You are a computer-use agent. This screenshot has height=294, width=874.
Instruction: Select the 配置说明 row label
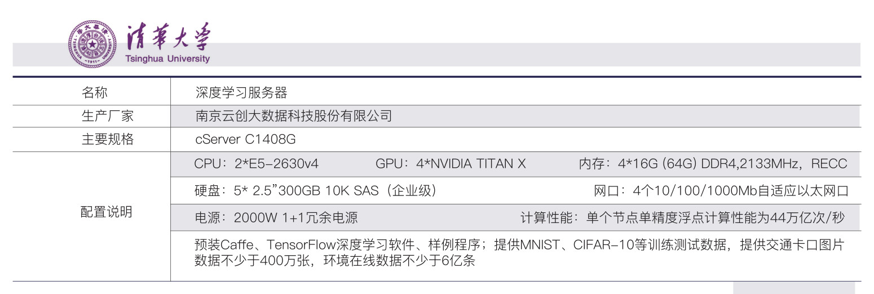(x=107, y=212)
